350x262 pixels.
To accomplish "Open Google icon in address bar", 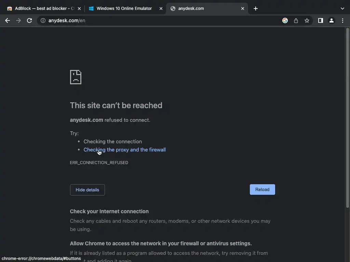I will tap(285, 20).
